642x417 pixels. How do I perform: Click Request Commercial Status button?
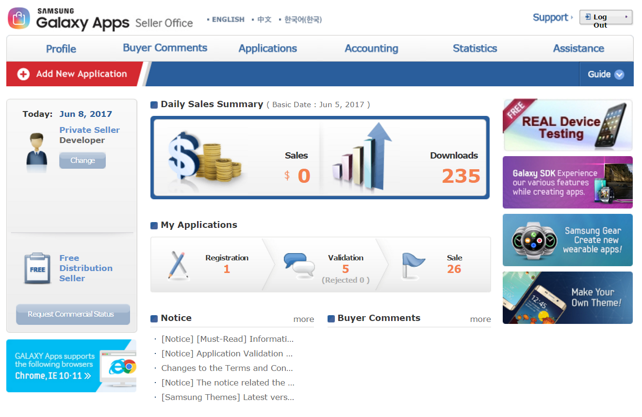(x=73, y=314)
